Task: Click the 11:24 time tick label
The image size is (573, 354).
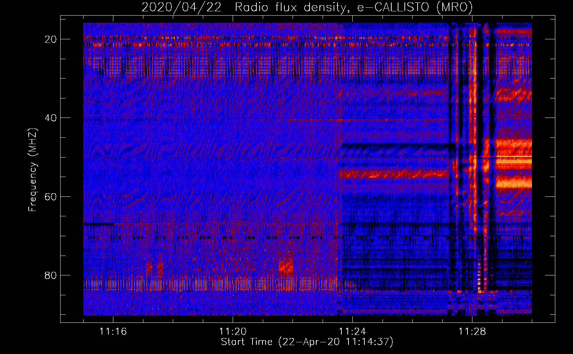Action: pyautogui.click(x=352, y=331)
